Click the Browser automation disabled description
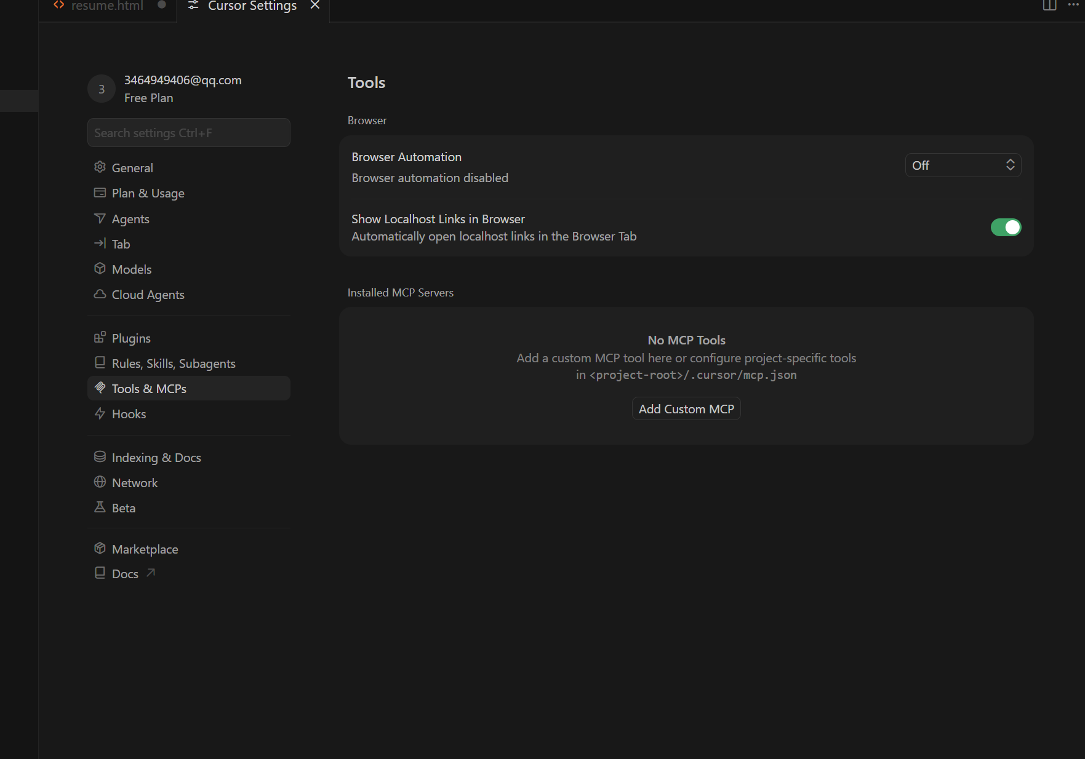Image resolution: width=1085 pixels, height=759 pixels. (430, 178)
